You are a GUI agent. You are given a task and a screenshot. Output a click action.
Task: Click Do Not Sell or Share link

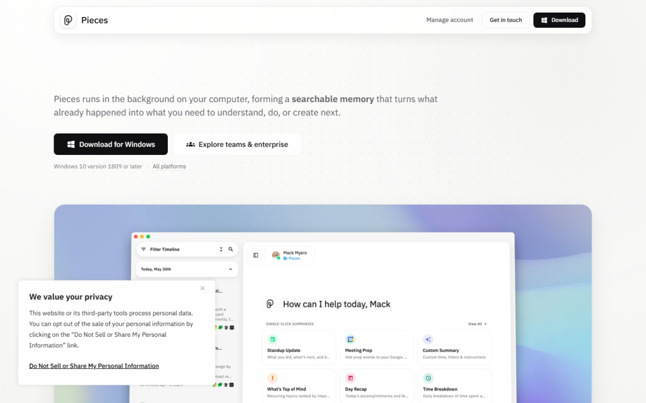[x=94, y=366]
